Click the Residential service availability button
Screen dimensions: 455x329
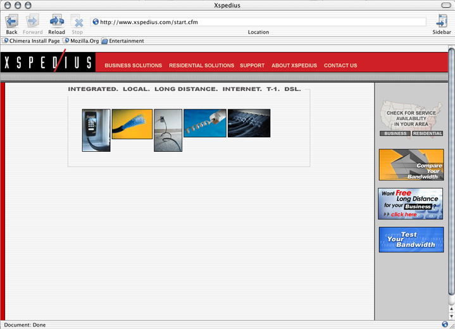[428, 133]
